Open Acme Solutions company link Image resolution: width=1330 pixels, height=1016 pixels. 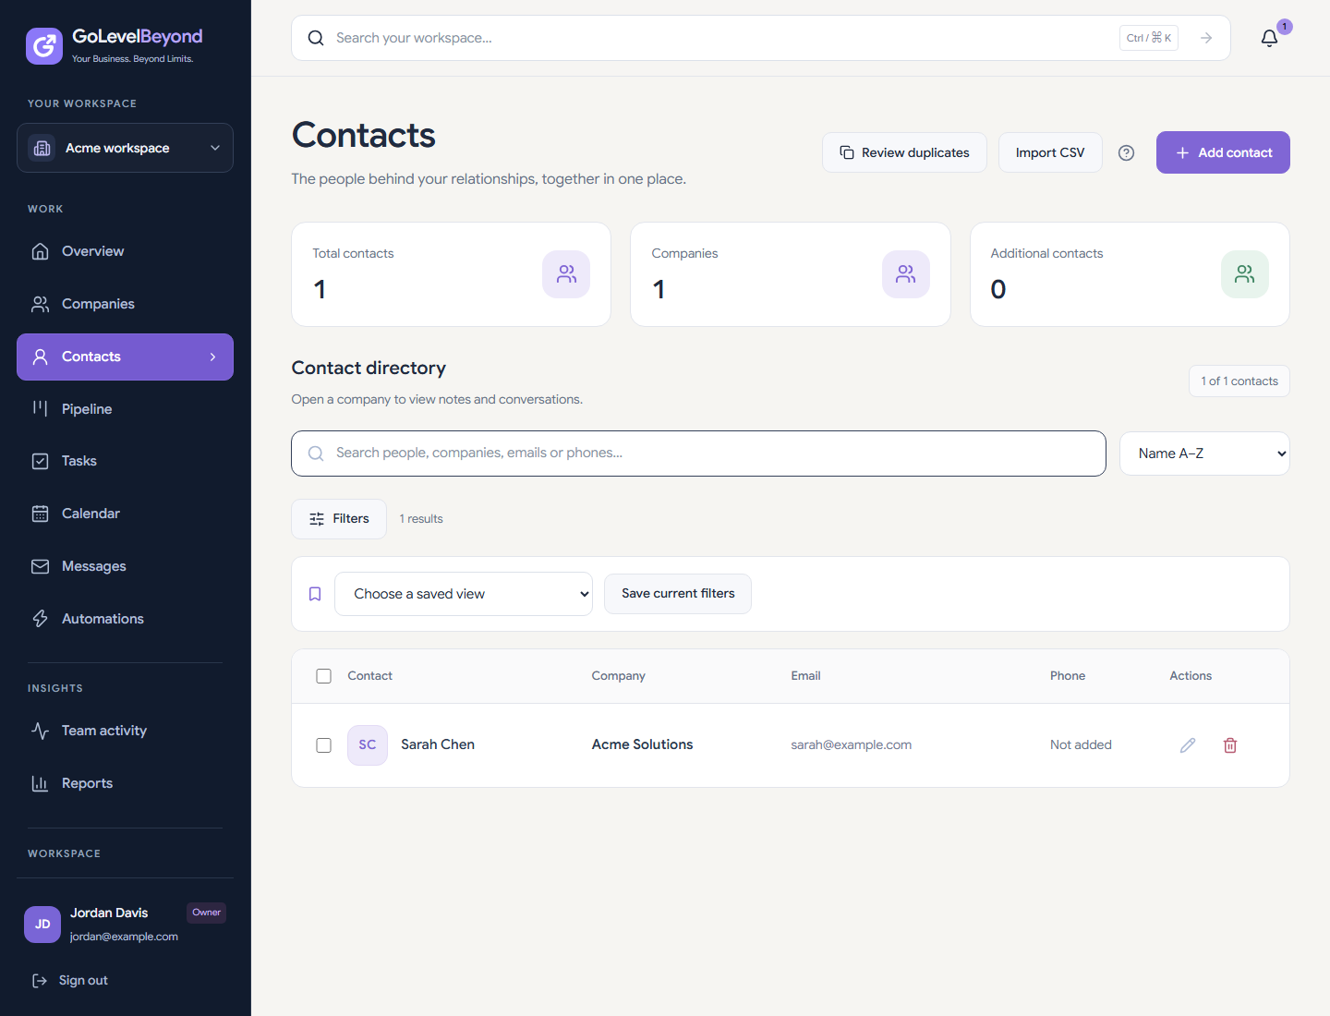coord(642,744)
